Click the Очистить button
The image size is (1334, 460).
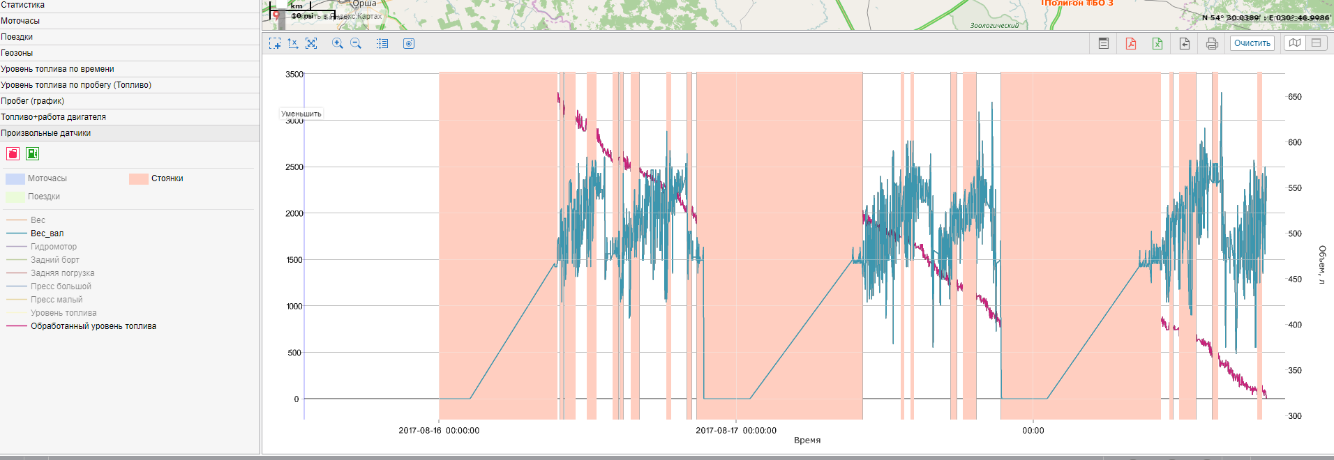[x=1252, y=43]
